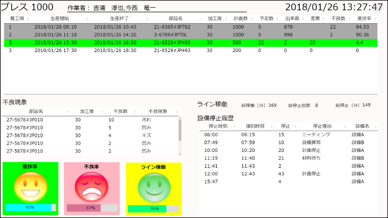Select the row starting 2018/01/26 17:30
The width and height of the screenshot is (388, 218).
[x=191, y=50]
